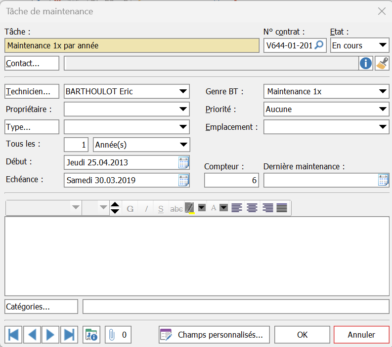This screenshot has height=347, width=392.
Task: Open the highlight color picker dropdown
Action: pyautogui.click(x=202, y=208)
